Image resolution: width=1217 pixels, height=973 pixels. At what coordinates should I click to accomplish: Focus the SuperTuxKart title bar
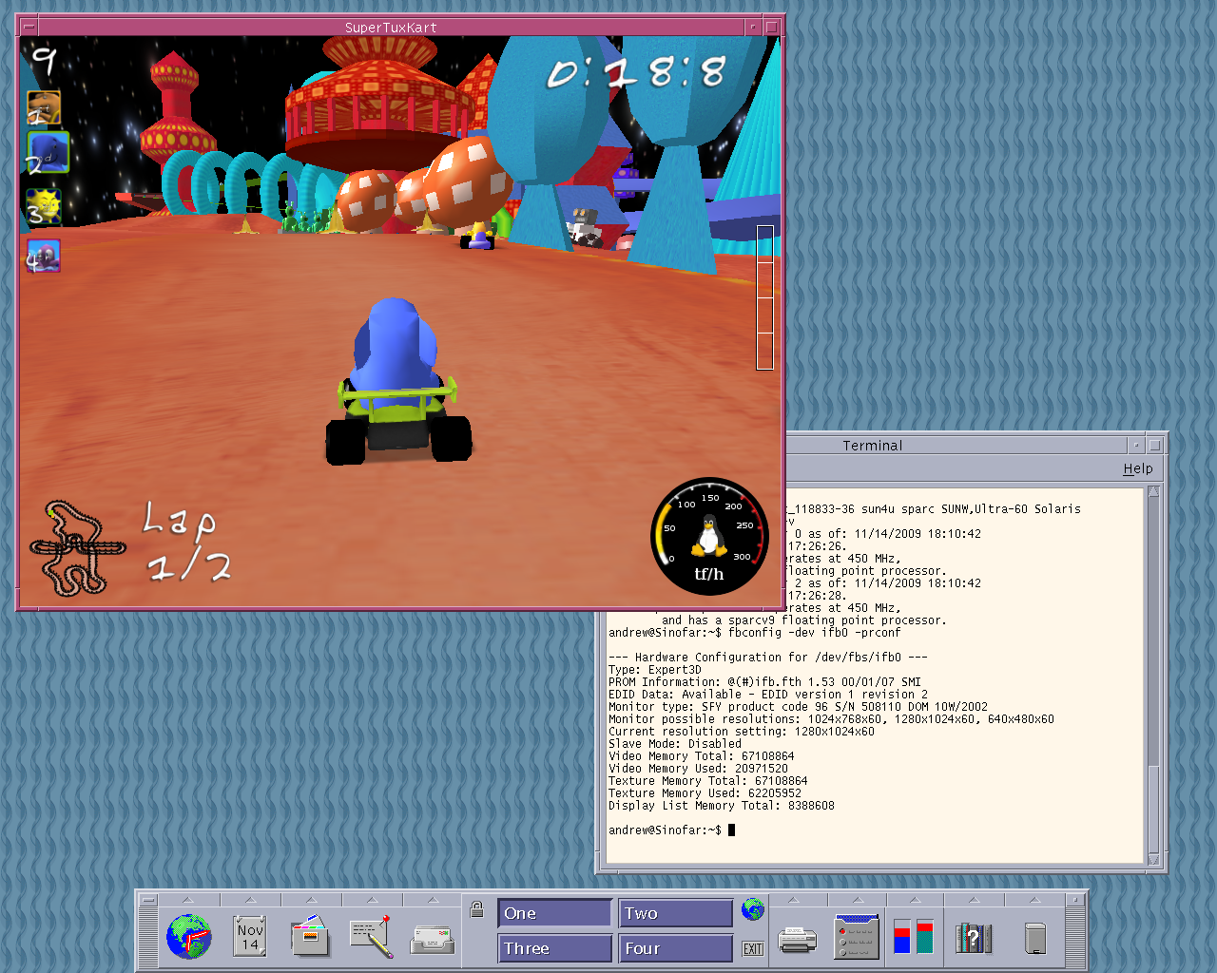tap(391, 28)
